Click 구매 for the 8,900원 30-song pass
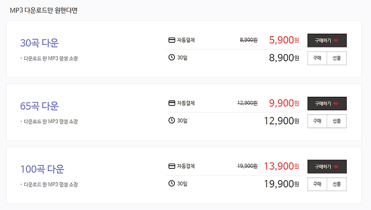The height and width of the screenshot is (210, 371). [317, 58]
